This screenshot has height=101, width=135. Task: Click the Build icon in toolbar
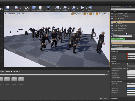(74, 8)
